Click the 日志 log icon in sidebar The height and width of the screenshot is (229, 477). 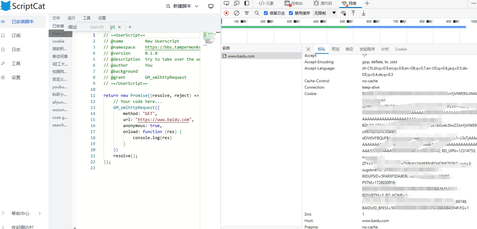[3, 50]
